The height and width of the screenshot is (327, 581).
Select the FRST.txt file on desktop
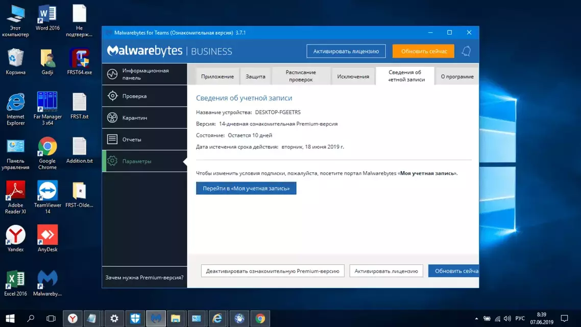click(x=79, y=106)
